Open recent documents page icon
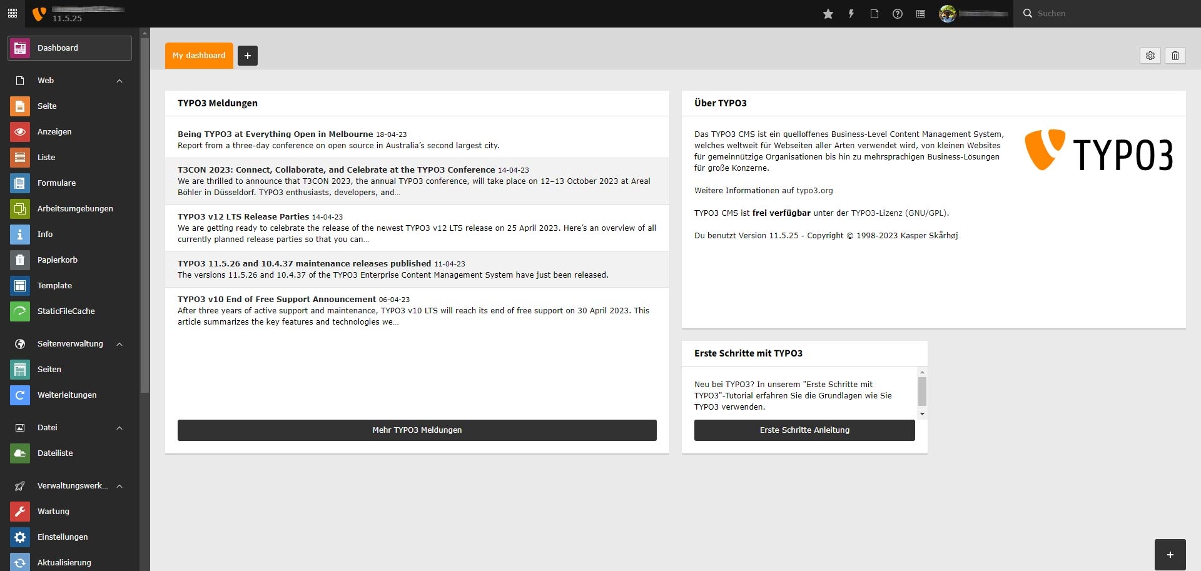This screenshot has height=571, width=1201. pyautogui.click(x=874, y=14)
